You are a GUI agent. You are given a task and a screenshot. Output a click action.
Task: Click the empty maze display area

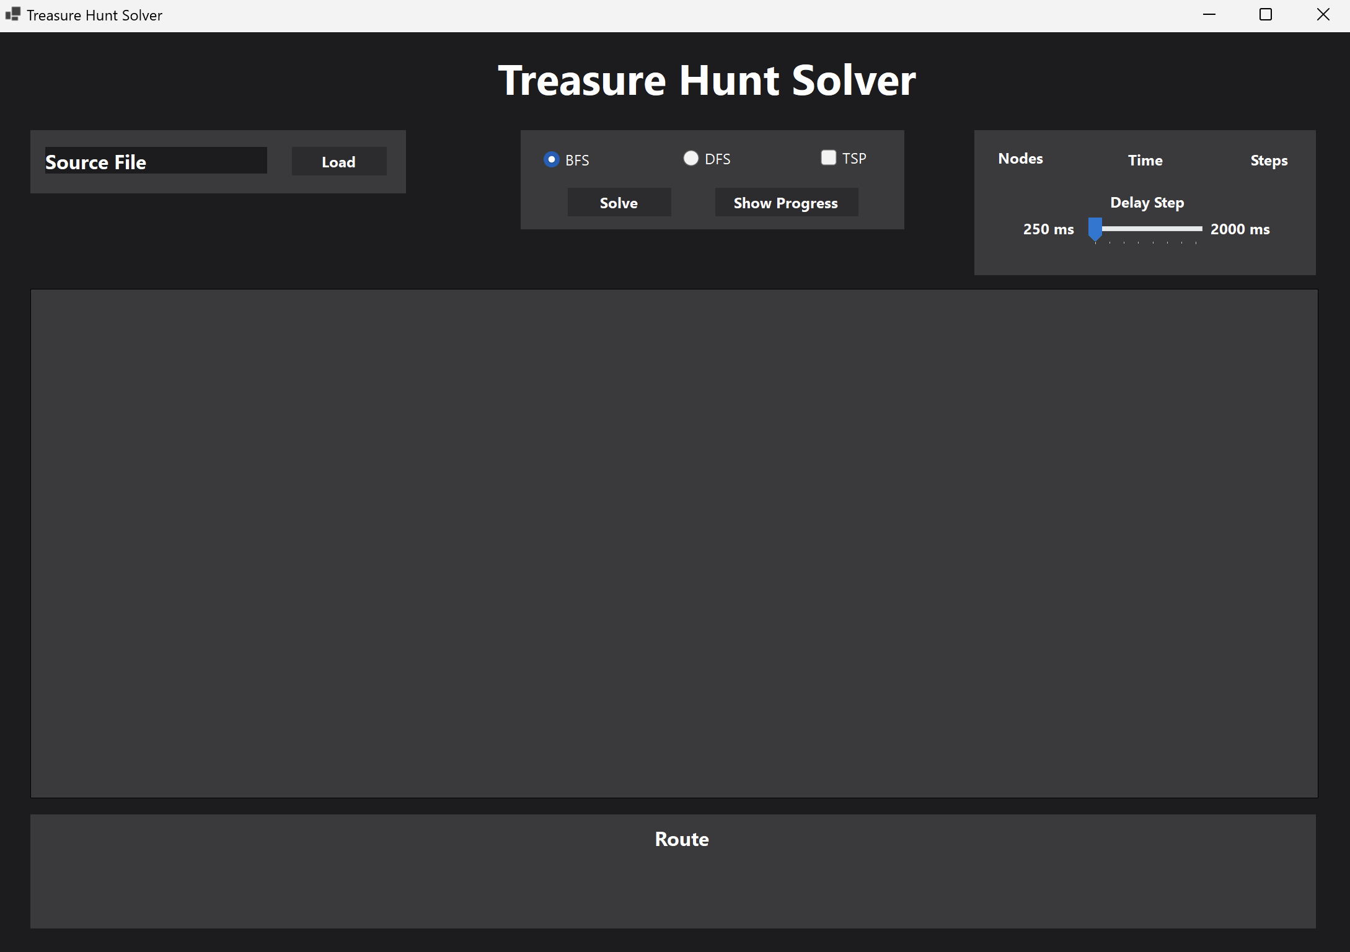[674, 543]
